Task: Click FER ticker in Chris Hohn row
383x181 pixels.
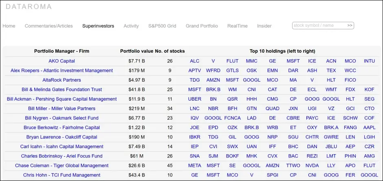Action: (x=350, y=175)
